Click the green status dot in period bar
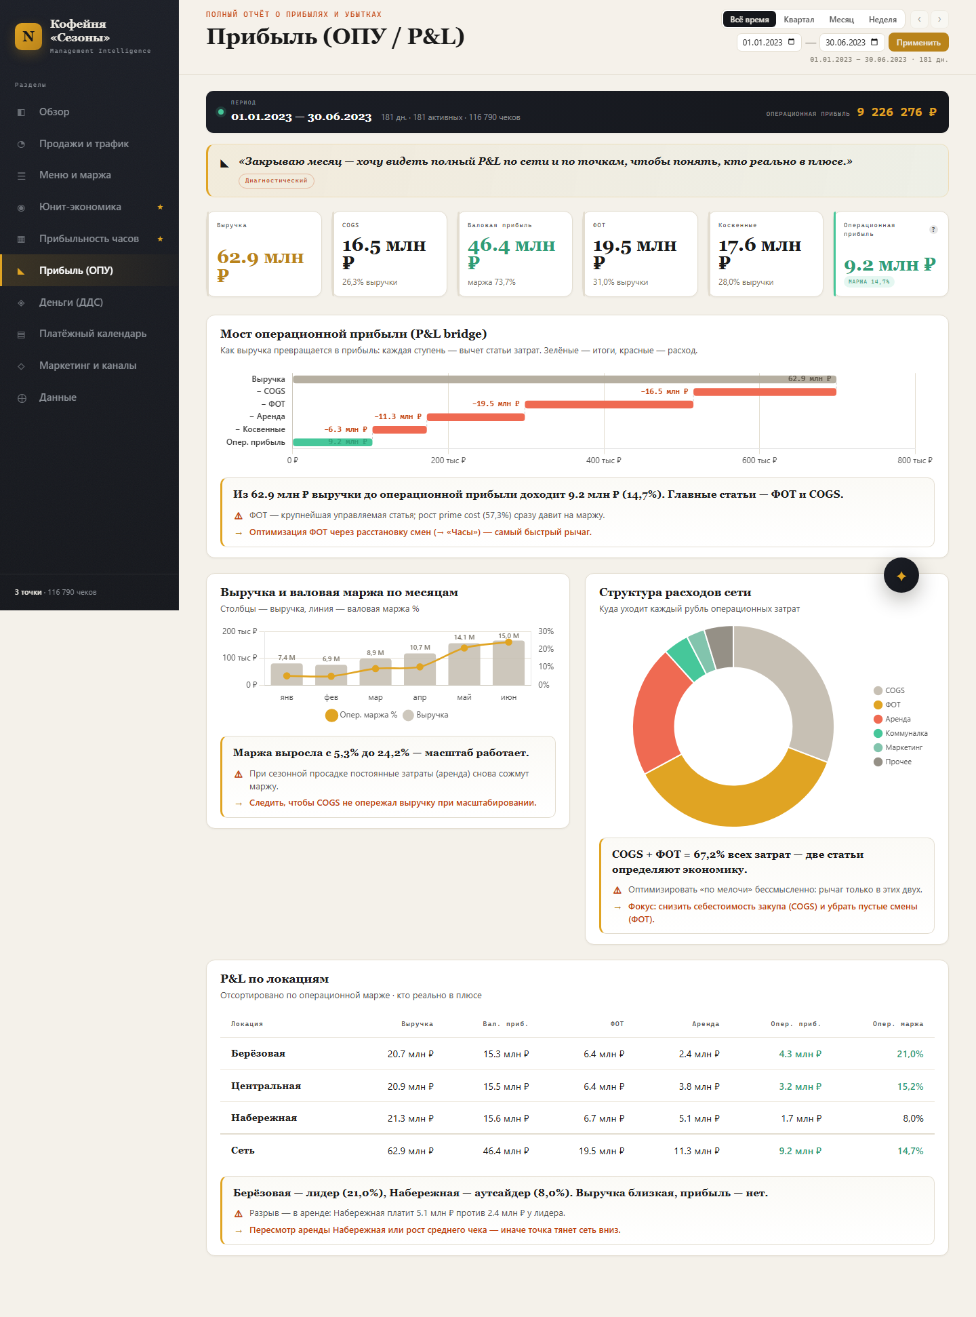976x1317 pixels. 220,112
